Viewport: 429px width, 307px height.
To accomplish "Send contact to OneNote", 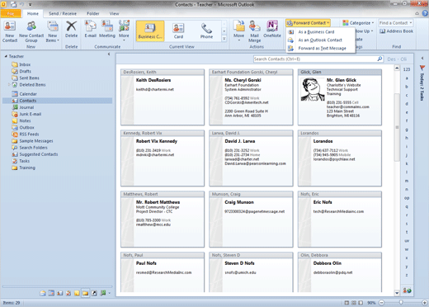I will point(272,30).
